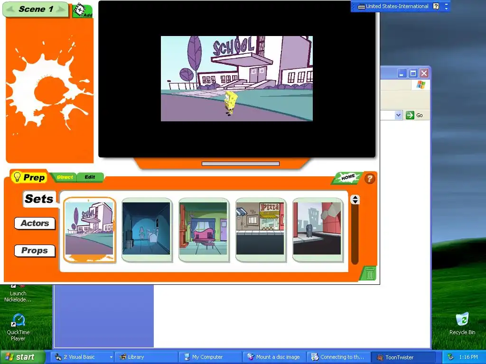Switch to ToonTwister taskbar button
Image resolution: width=486 pixels, height=364 pixels.
coord(402,357)
